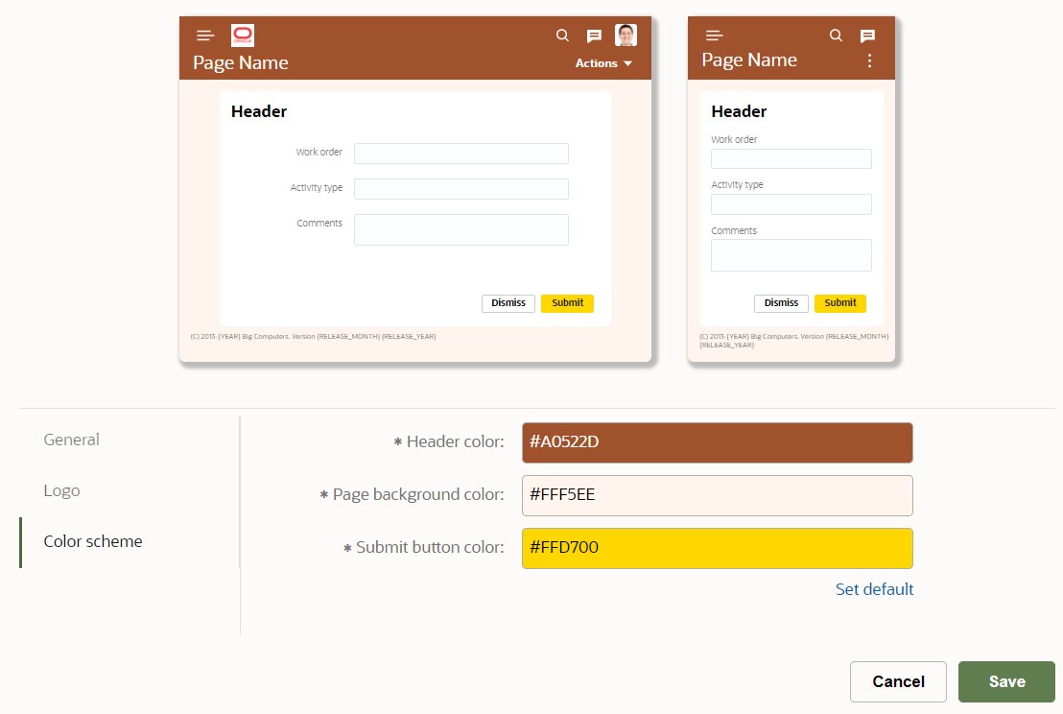
Task: Click Page Name title in desktop preview
Action: [x=241, y=63]
